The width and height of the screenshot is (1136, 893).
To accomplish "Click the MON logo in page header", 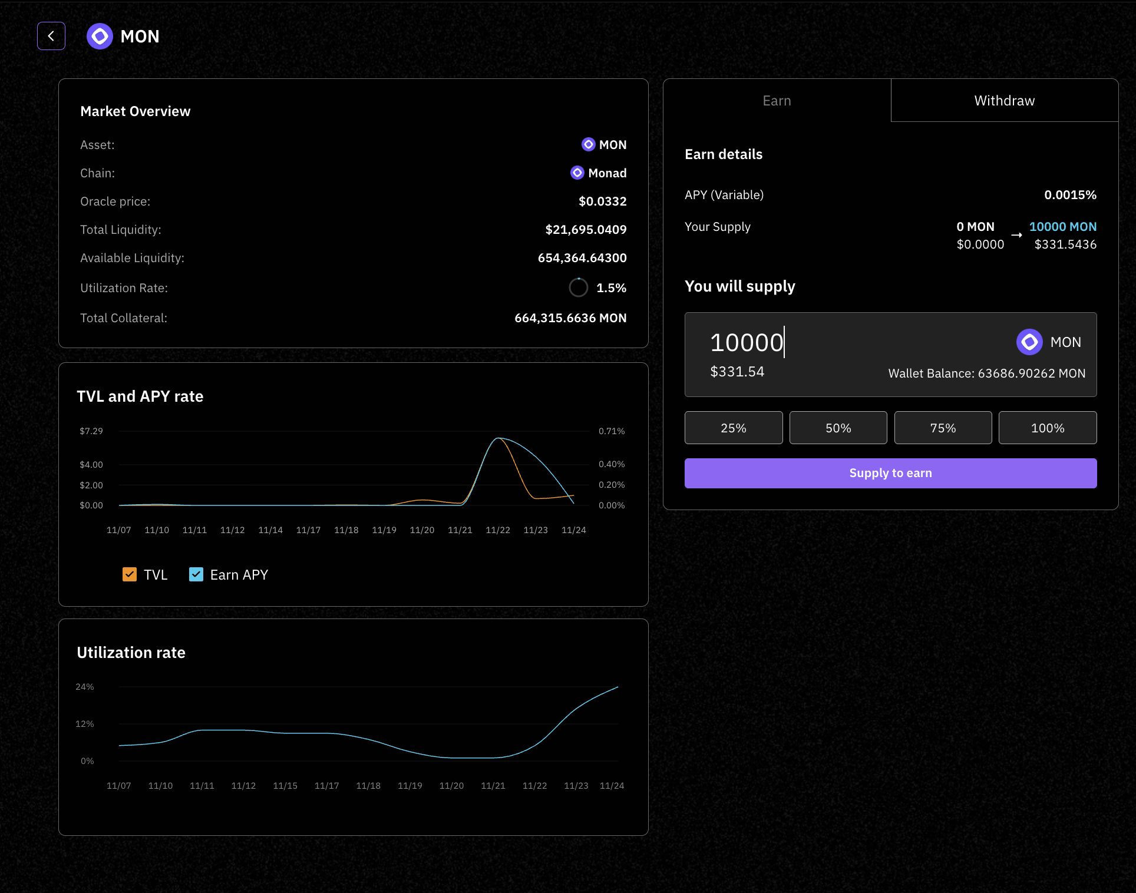I will pos(100,37).
